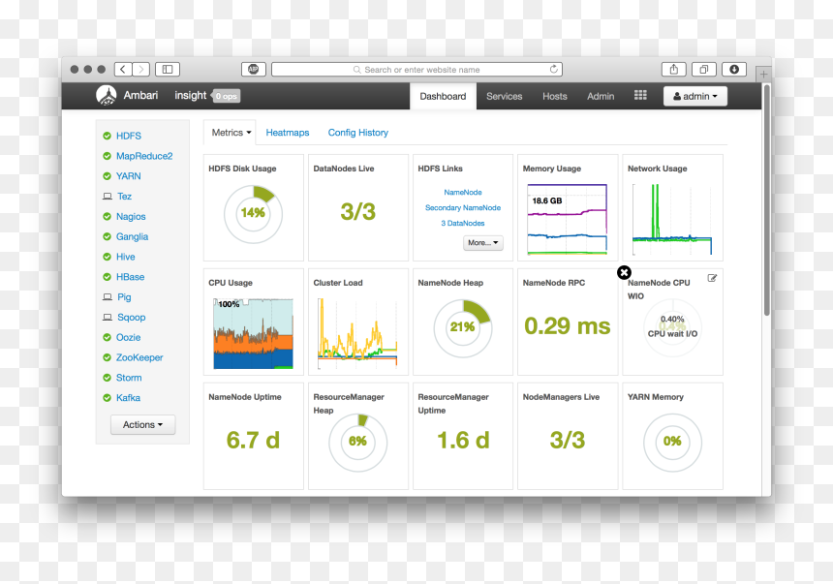Click the 0 ops background operations badge
833x584 pixels.
click(227, 96)
